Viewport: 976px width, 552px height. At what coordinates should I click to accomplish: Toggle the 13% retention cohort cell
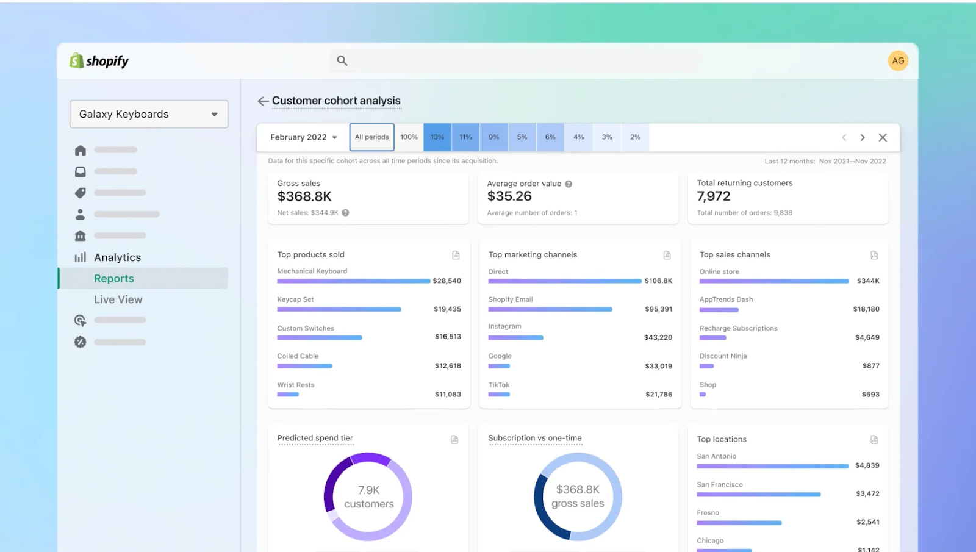pyautogui.click(x=437, y=137)
